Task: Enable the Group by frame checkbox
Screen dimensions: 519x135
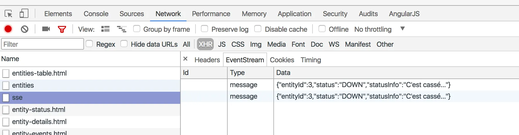Action: pyautogui.click(x=137, y=29)
